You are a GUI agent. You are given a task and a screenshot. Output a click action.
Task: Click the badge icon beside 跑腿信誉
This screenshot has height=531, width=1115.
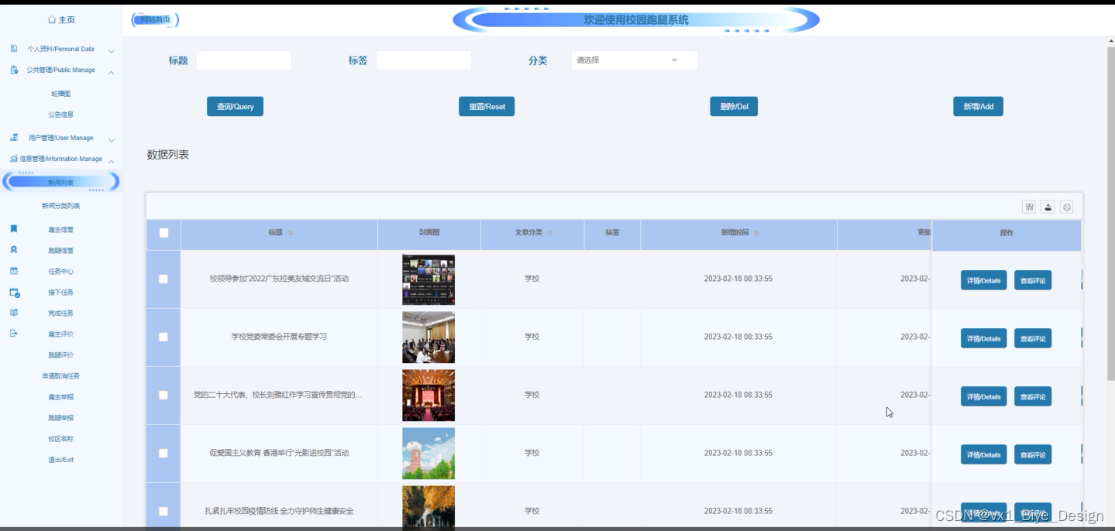coord(14,250)
